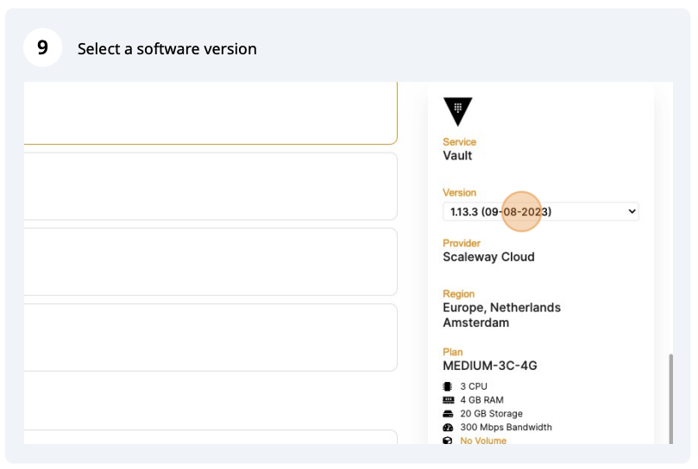
Task: Click the Scaleway Cloud provider text
Action: [x=488, y=257]
